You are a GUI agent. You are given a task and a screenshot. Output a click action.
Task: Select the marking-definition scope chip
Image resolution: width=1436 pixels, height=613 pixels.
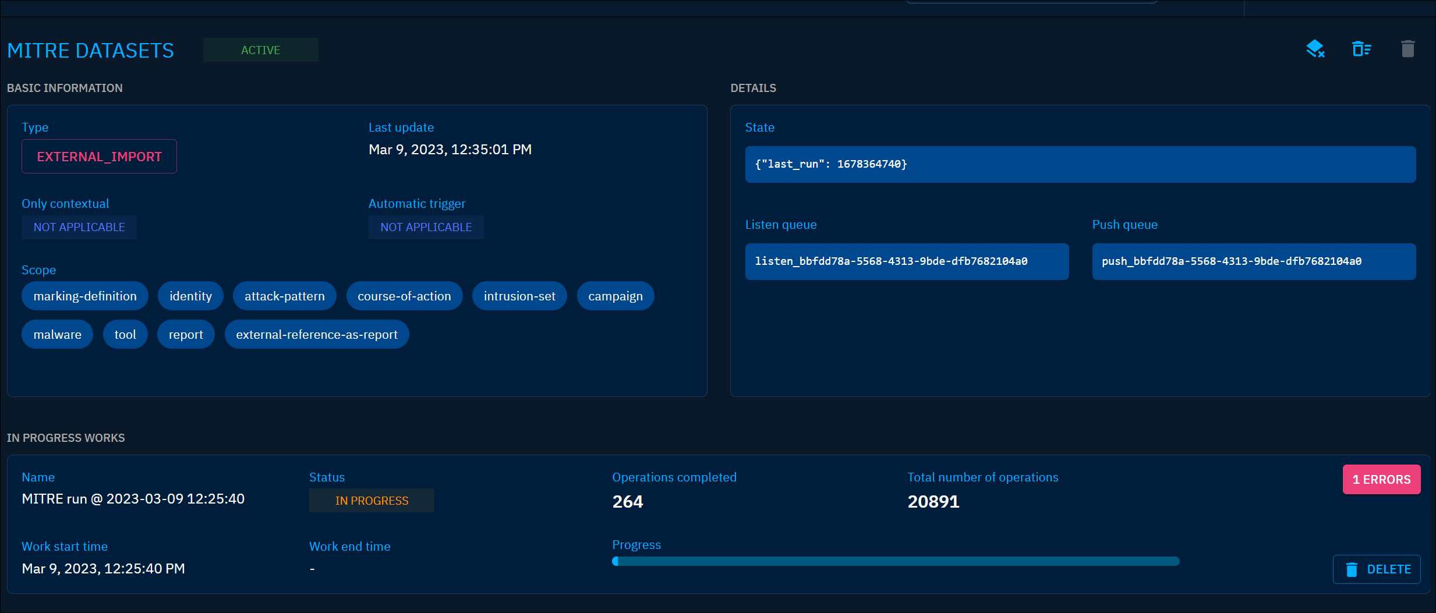point(84,296)
